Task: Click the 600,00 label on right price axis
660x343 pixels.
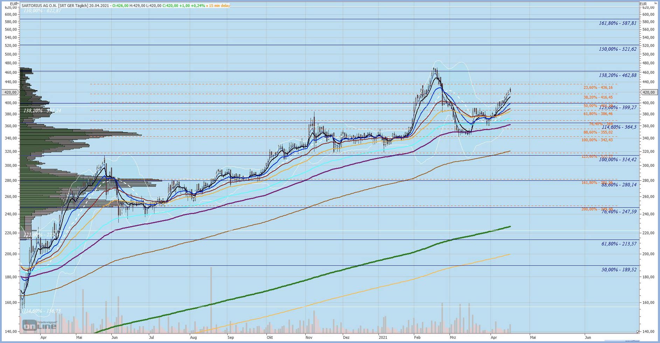Action: [648, 14]
